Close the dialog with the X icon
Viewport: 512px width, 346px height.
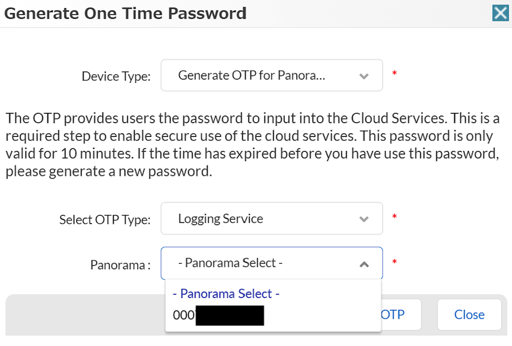500,13
